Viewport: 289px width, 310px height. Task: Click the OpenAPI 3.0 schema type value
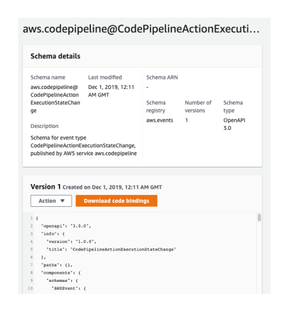point(234,124)
